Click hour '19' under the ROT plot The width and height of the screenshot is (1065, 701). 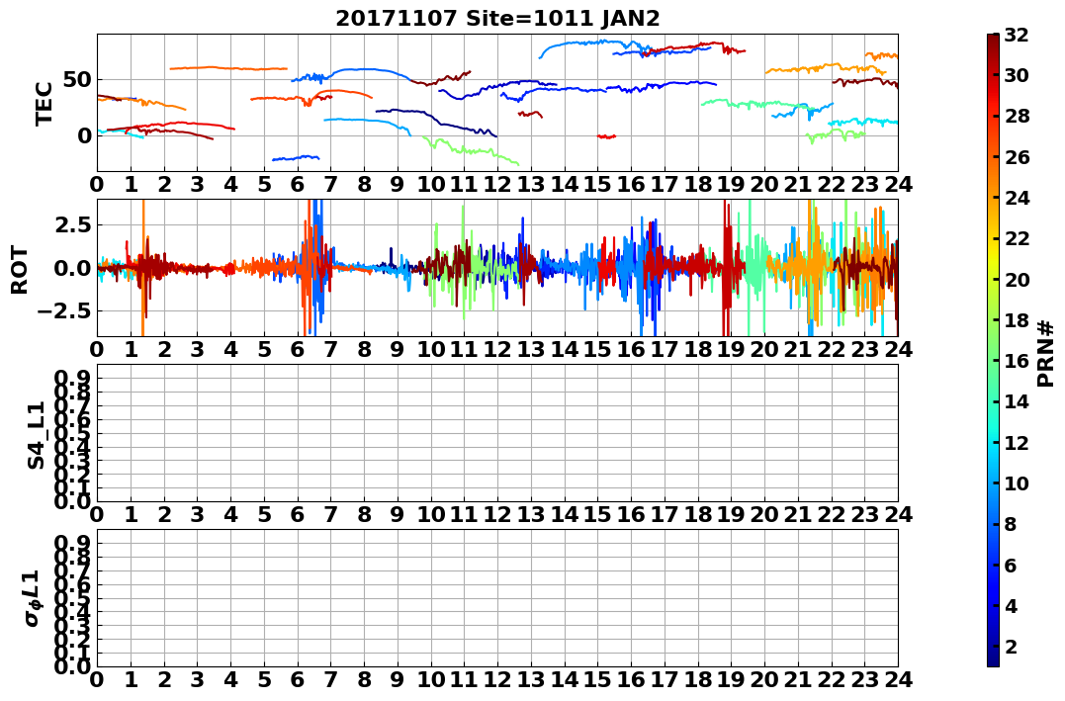(x=731, y=349)
